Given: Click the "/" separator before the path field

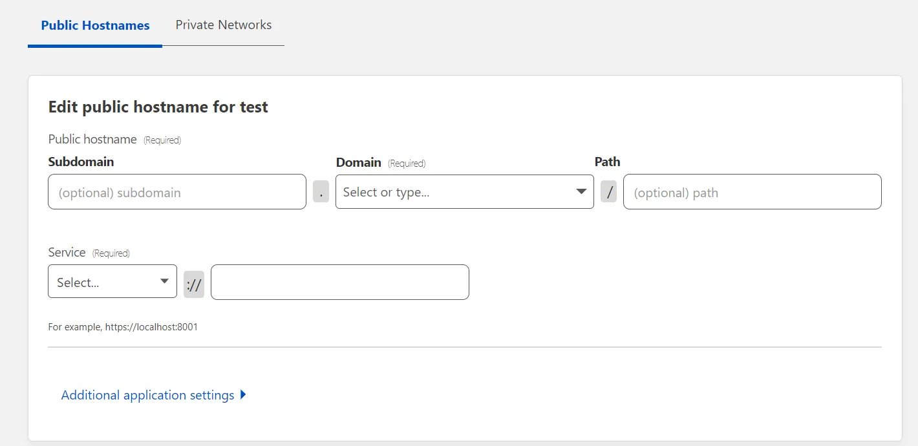Looking at the screenshot, I should click(x=608, y=191).
